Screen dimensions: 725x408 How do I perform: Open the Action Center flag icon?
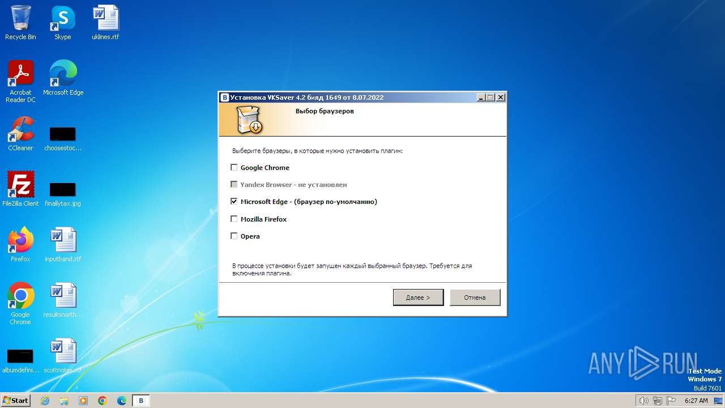coord(671,401)
